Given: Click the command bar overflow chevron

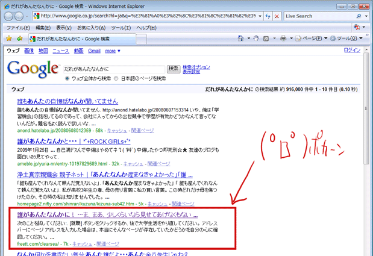Looking at the screenshot, I should (367, 35).
